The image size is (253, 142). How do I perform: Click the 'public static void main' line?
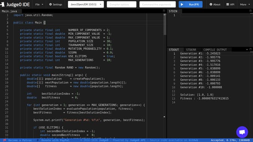point(53,75)
